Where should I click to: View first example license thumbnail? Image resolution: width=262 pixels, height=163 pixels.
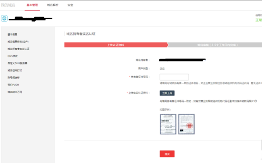click(x=168, y=124)
